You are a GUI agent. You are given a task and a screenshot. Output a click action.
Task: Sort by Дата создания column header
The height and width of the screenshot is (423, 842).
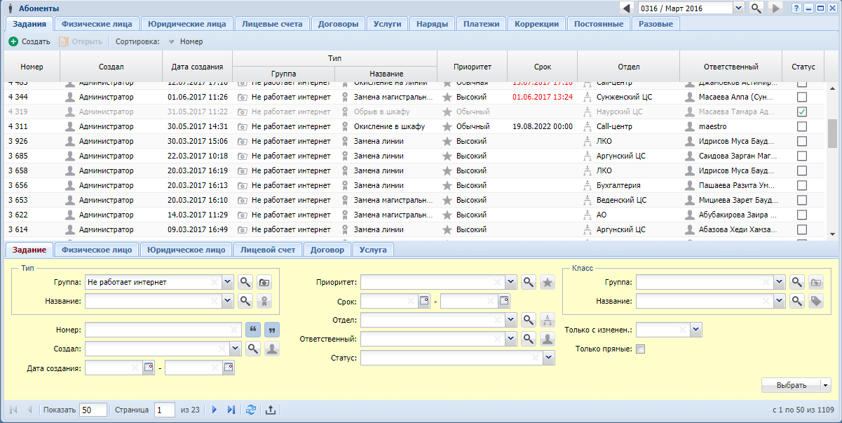click(x=197, y=67)
